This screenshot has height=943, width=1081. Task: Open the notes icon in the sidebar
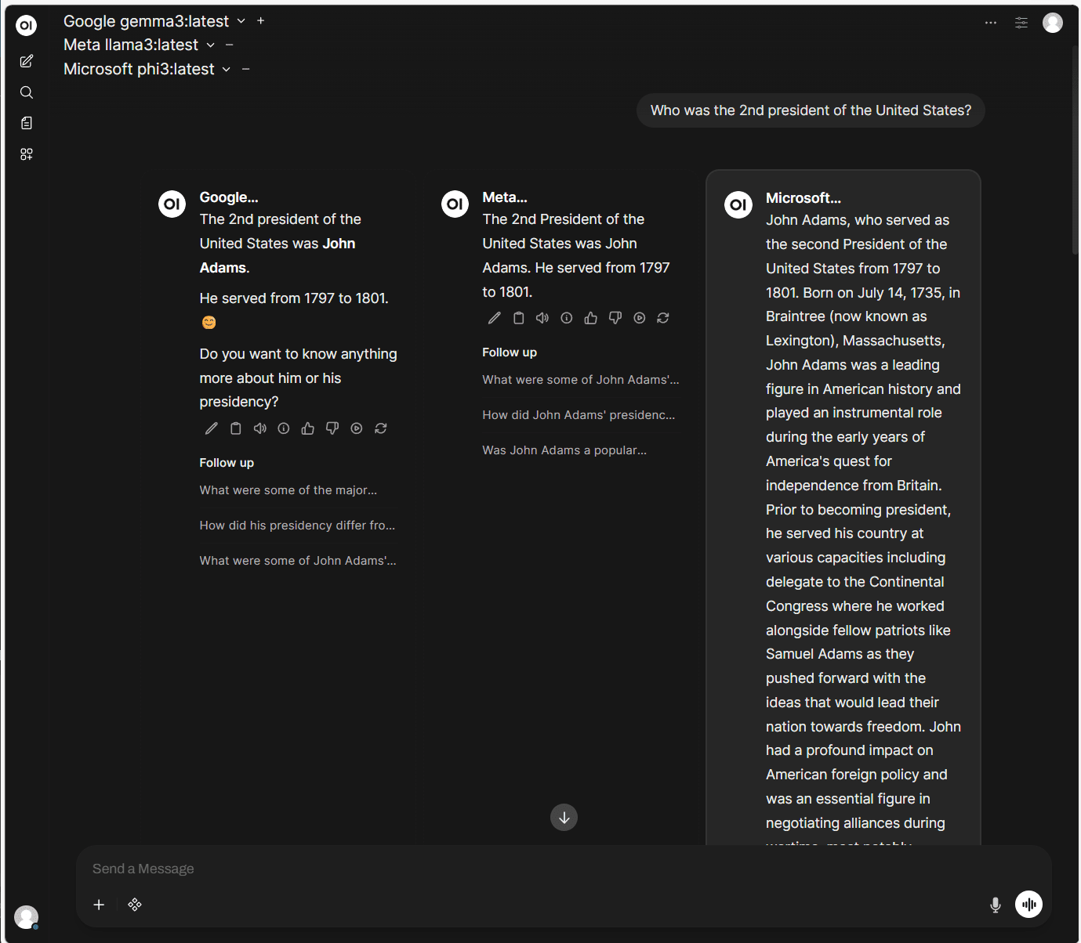[x=27, y=123]
